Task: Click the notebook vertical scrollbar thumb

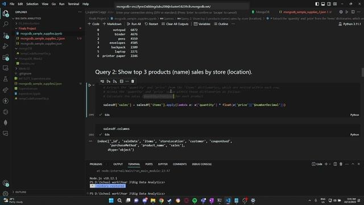Action: coord(363,72)
